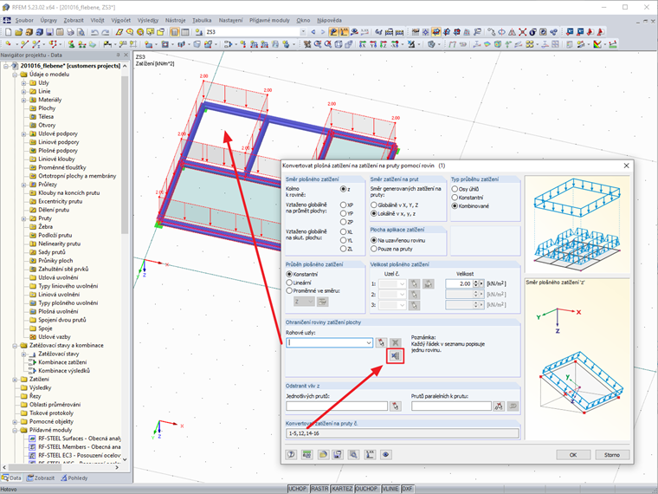The width and height of the screenshot is (658, 494).
Task: Select Lineární load course radio
Action: click(289, 283)
